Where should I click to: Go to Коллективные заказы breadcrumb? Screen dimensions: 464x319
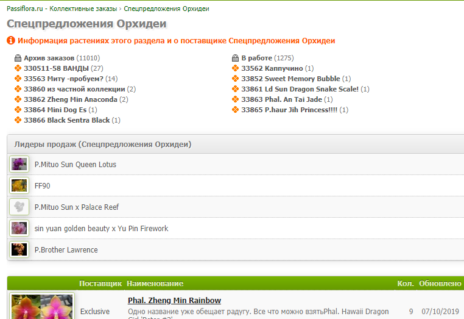84,9
